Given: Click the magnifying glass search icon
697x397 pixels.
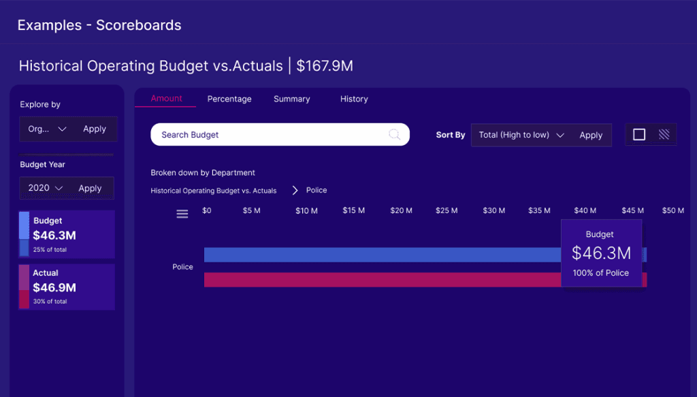Looking at the screenshot, I should coord(394,135).
